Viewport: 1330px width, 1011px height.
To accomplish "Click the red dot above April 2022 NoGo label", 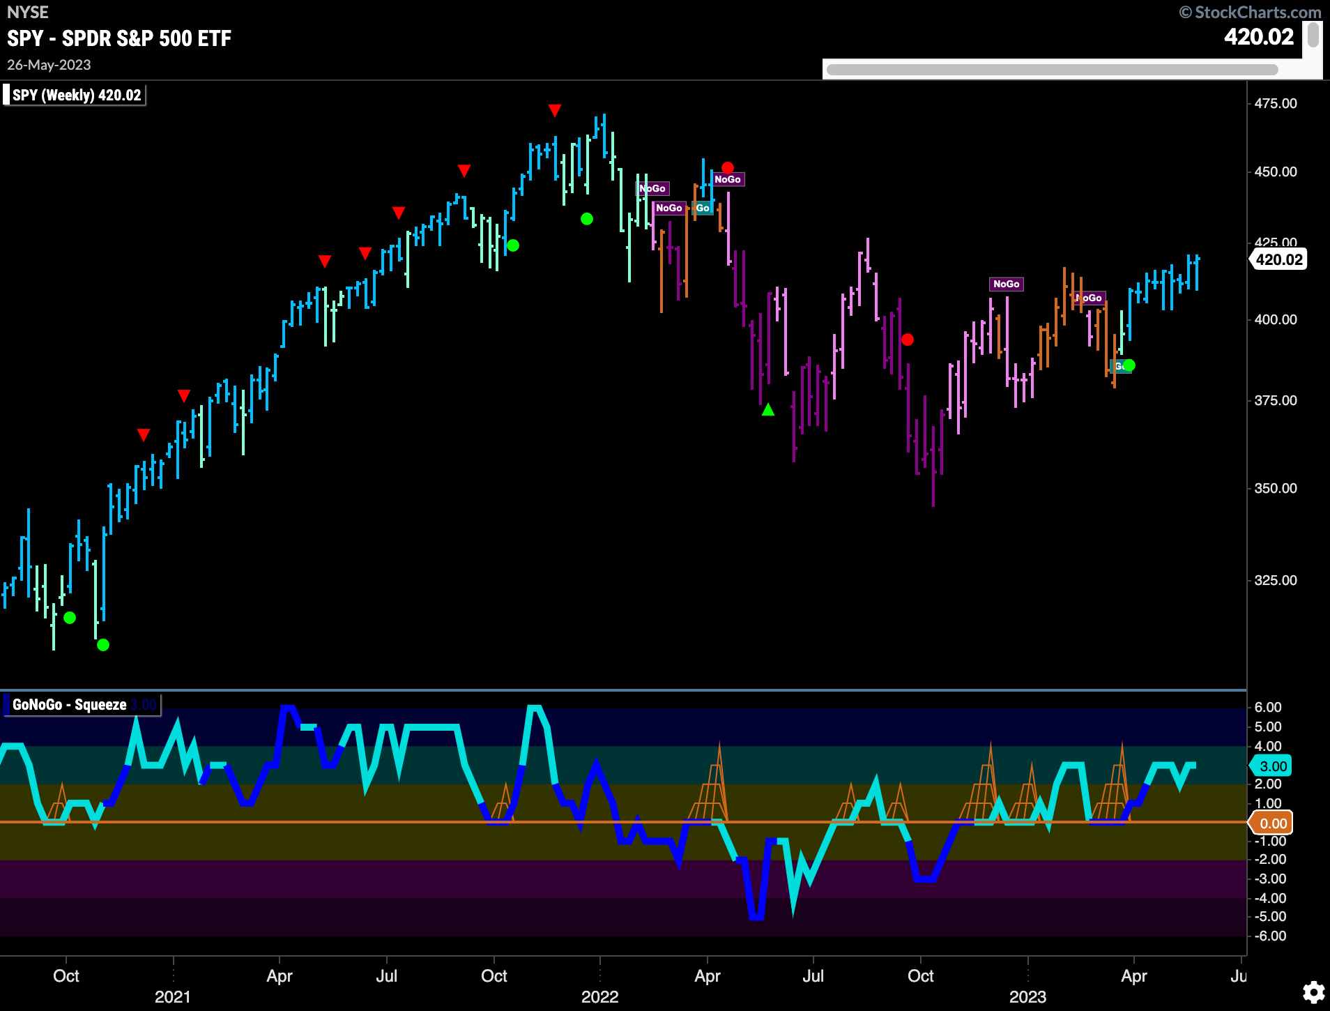I will point(728,168).
